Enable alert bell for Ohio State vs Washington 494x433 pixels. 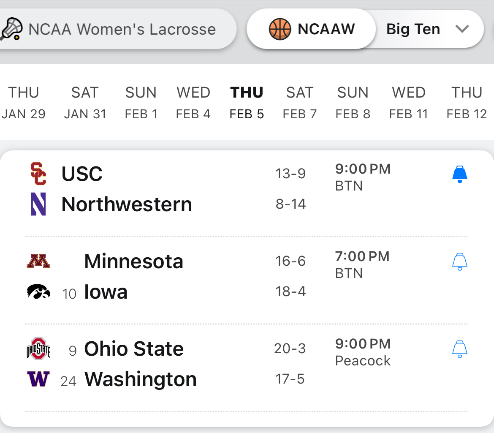[x=459, y=349]
